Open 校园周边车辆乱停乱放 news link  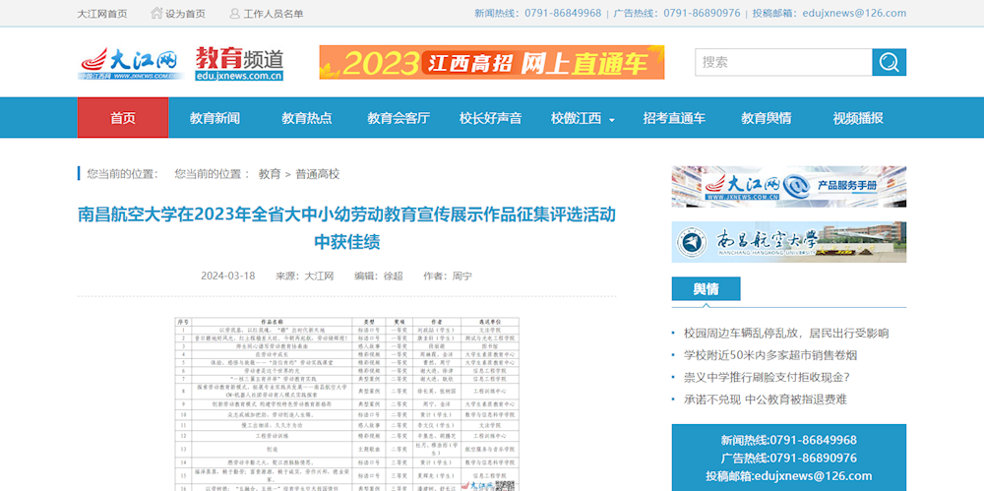pos(785,334)
